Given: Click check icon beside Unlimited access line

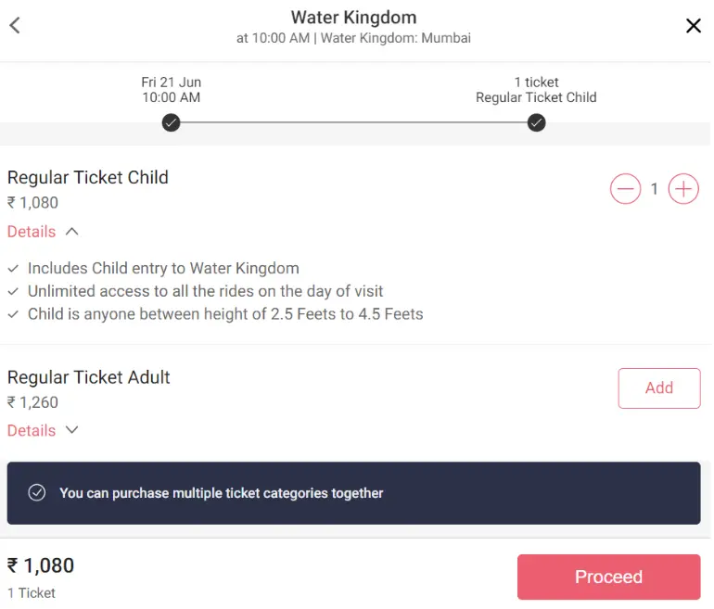Looking at the screenshot, I should [x=13, y=291].
